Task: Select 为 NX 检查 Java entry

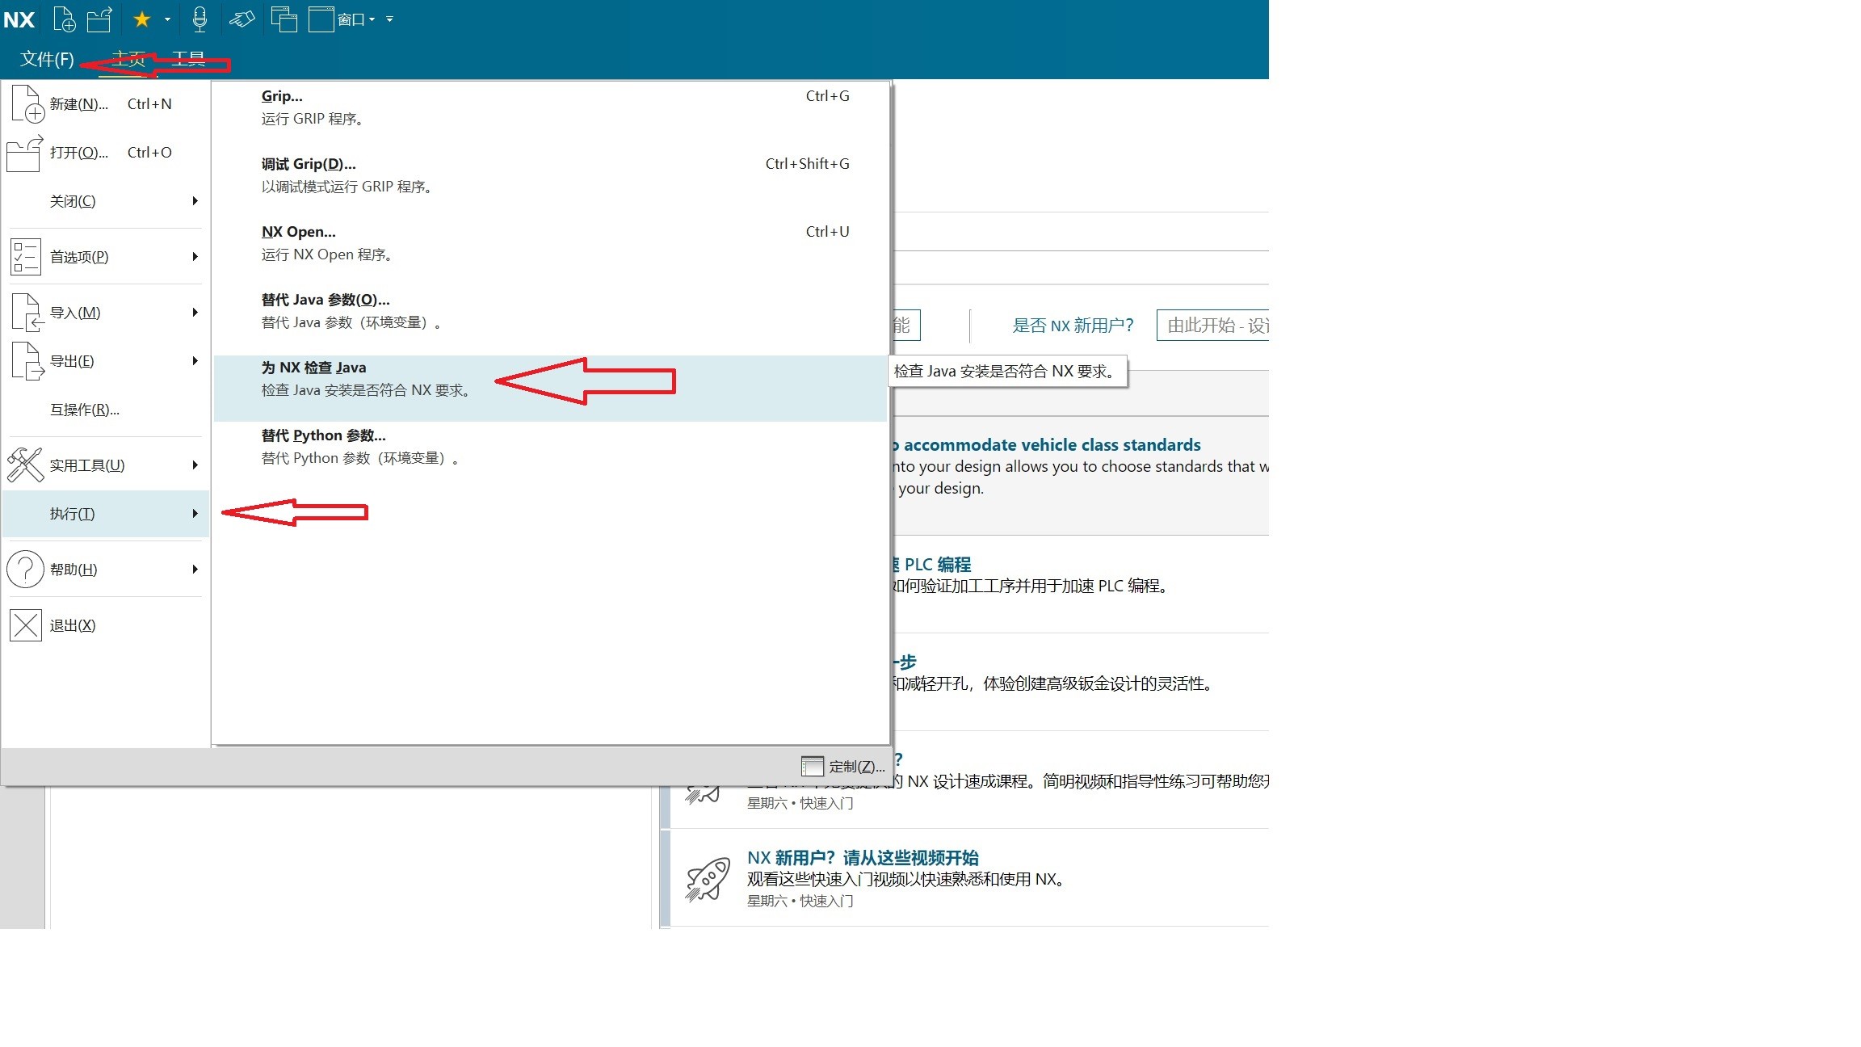Action: click(550, 389)
